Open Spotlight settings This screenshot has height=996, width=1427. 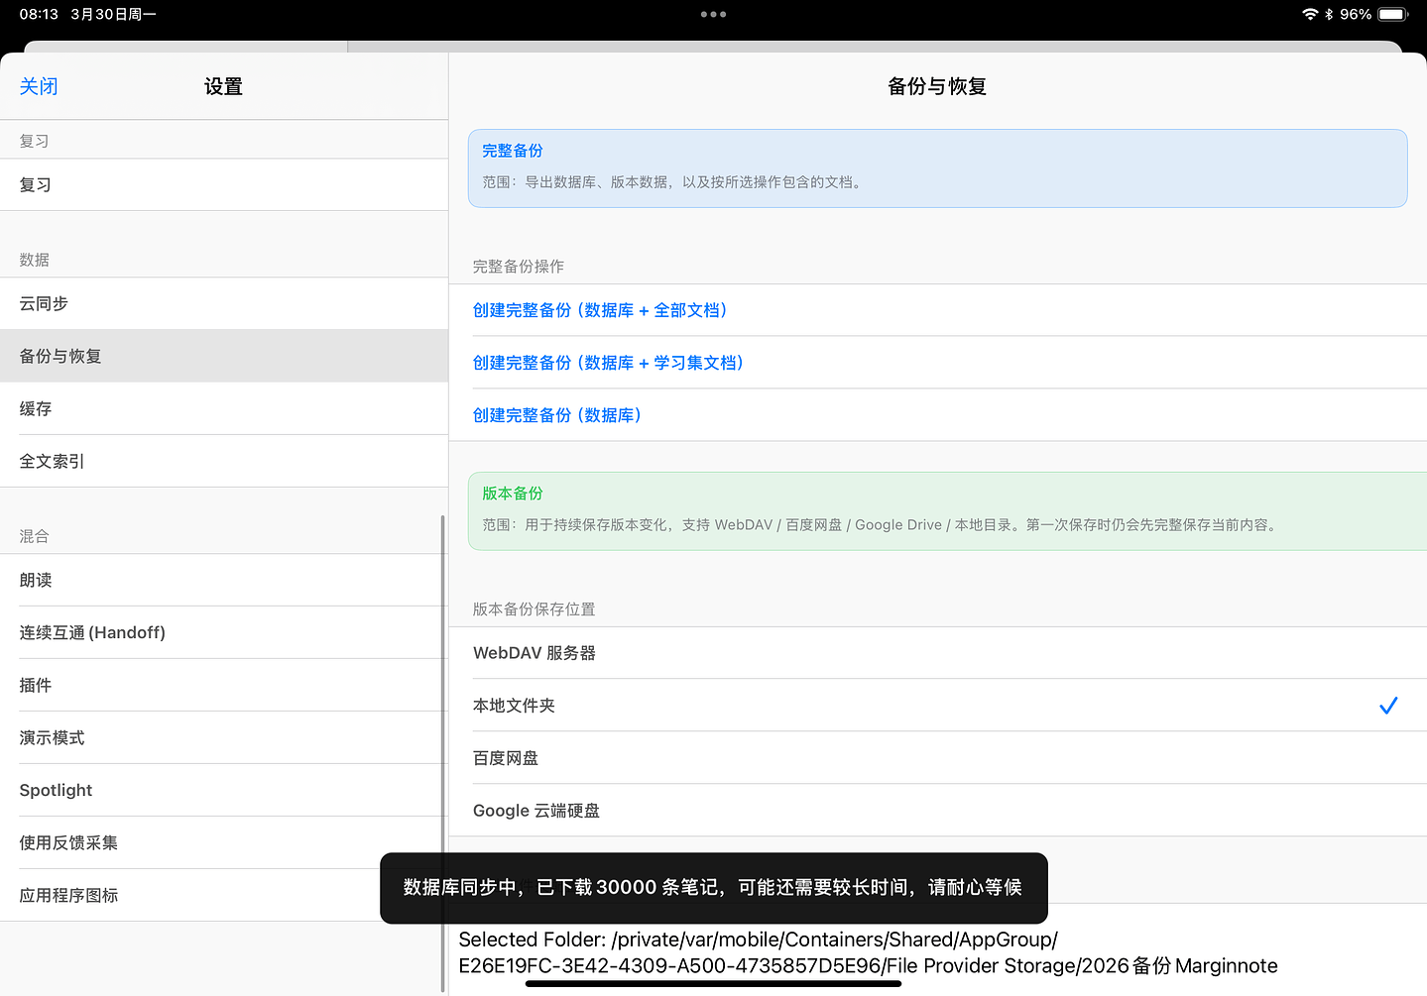pyautogui.click(x=56, y=791)
